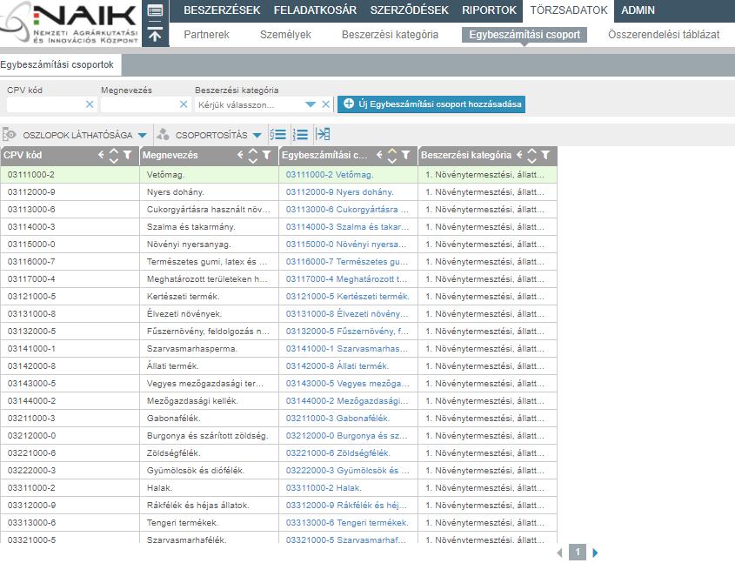Open link 03221000-6 Zöldségfélék.
Viewport: 735px width, 563px height.
point(338,452)
